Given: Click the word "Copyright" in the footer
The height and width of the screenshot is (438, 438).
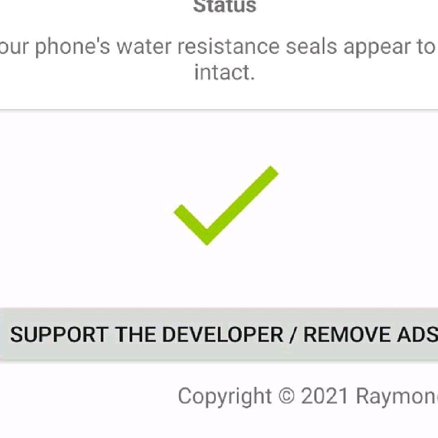Looking at the screenshot, I should [224, 396].
